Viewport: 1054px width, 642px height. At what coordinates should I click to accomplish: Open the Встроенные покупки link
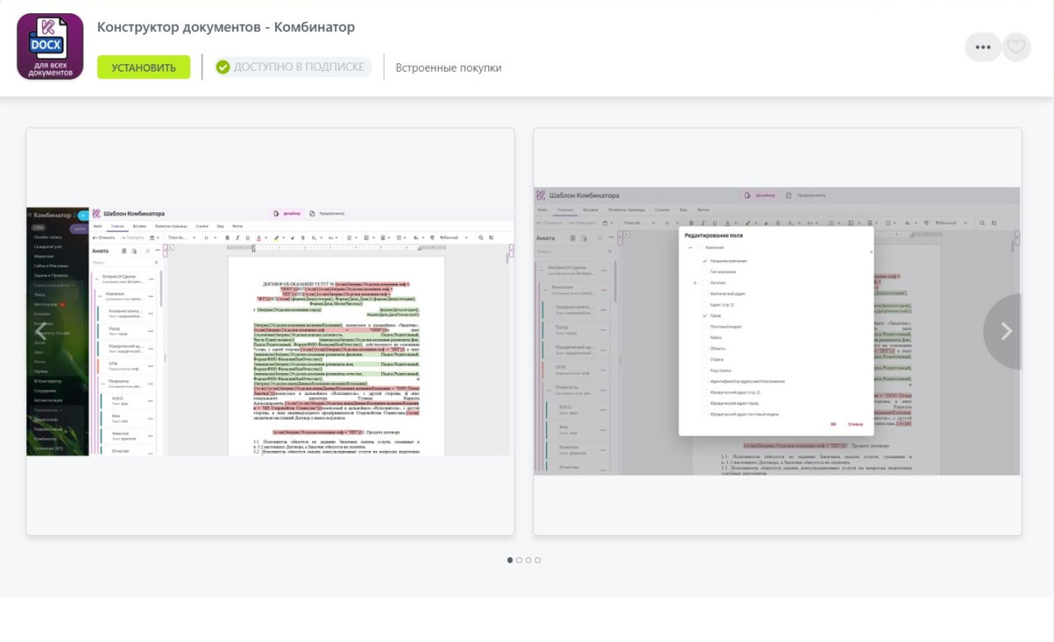tap(448, 67)
